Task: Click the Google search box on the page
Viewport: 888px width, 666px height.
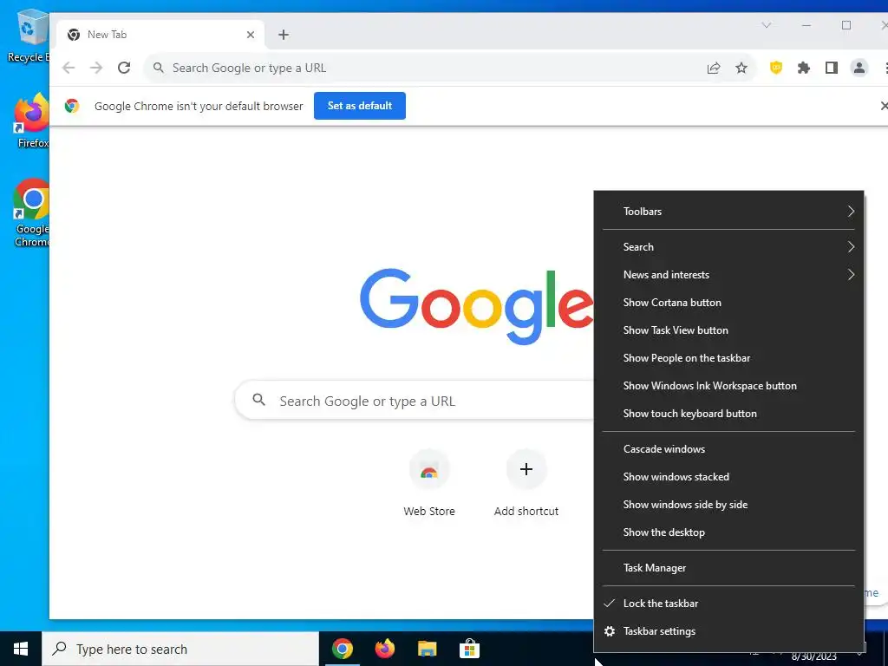Action: pyautogui.click(x=414, y=401)
